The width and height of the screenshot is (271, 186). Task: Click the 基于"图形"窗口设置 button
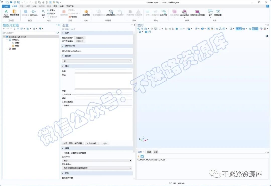pyautogui.click(x=73, y=143)
